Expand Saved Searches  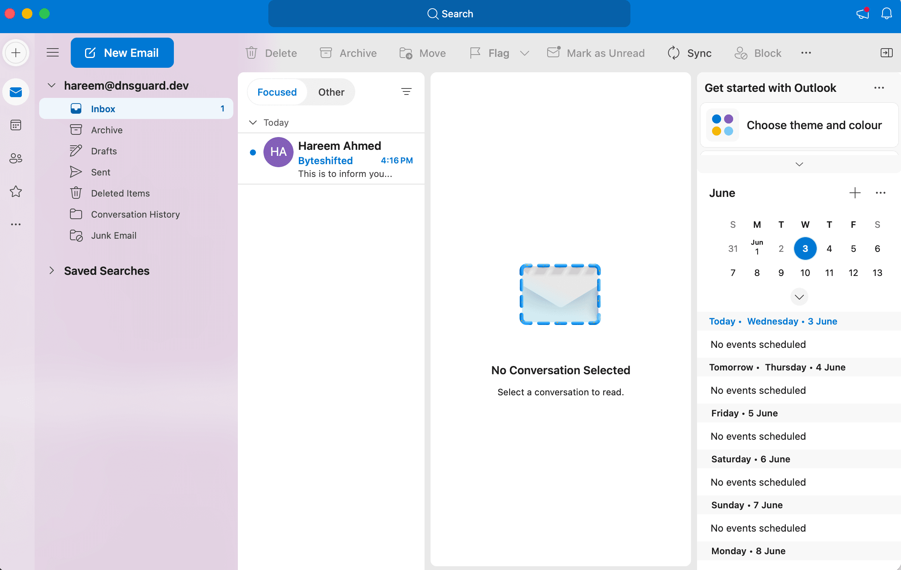[52, 271]
